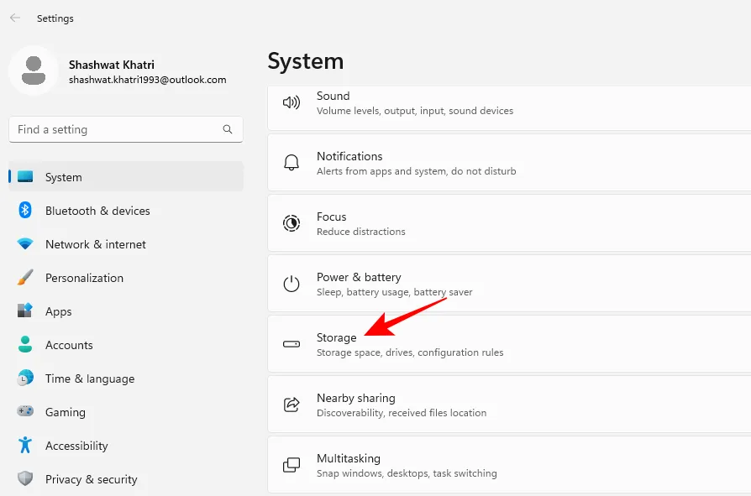This screenshot has width=751, height=496.
Task: Click the Nearby sharing icon
Action: point(291,405)
